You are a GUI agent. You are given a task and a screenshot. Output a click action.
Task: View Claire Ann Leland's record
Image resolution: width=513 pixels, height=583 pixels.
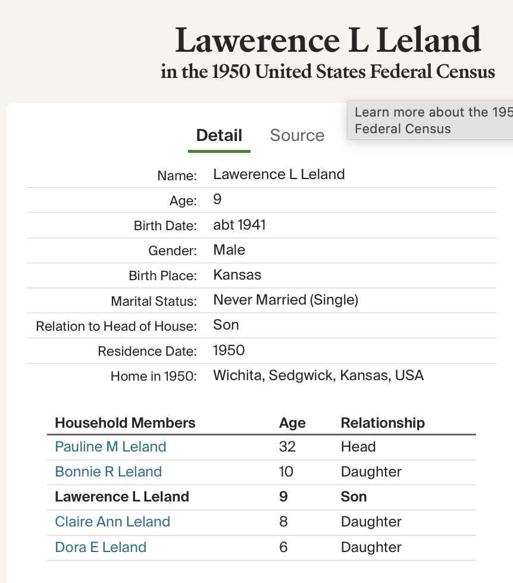click(x=112, y=522)
